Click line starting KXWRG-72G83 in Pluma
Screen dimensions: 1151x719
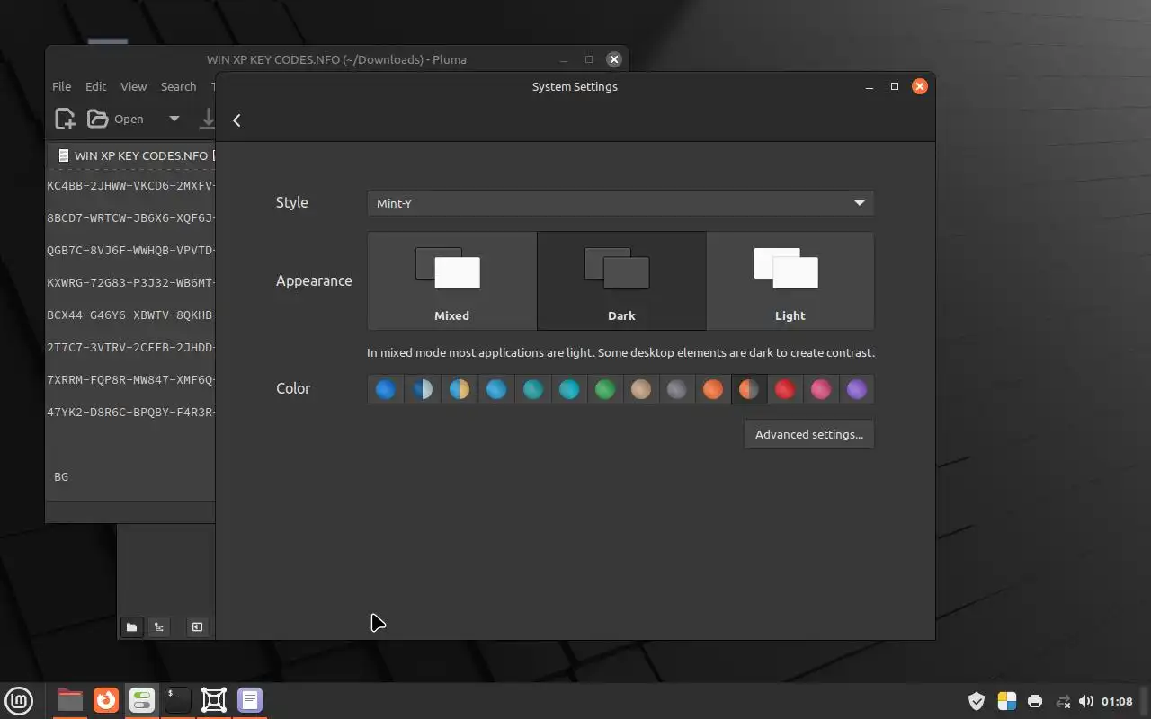pyautogui.click(x=130, y=282)
